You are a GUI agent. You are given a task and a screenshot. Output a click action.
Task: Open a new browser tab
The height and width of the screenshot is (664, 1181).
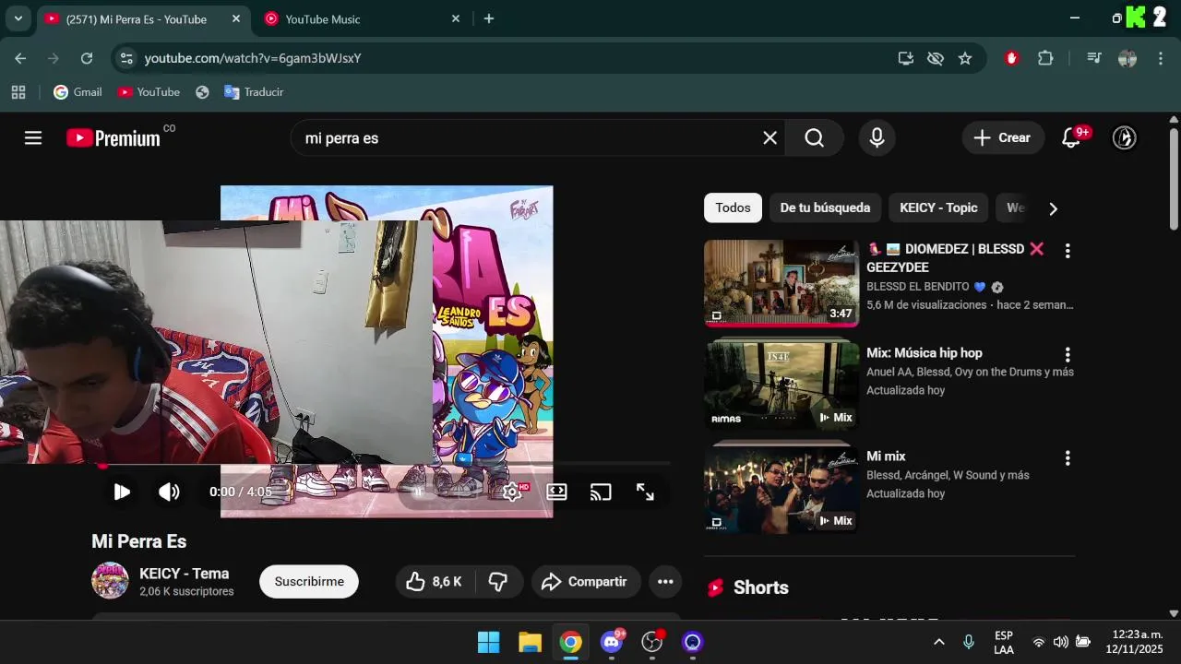tap(489, 19)
